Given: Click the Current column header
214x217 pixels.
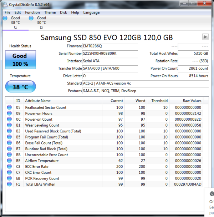Looking at the screenshot, I should pyautogui.click(x=113, y=101).
